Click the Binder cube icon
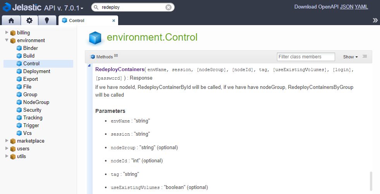 point(19,48)
